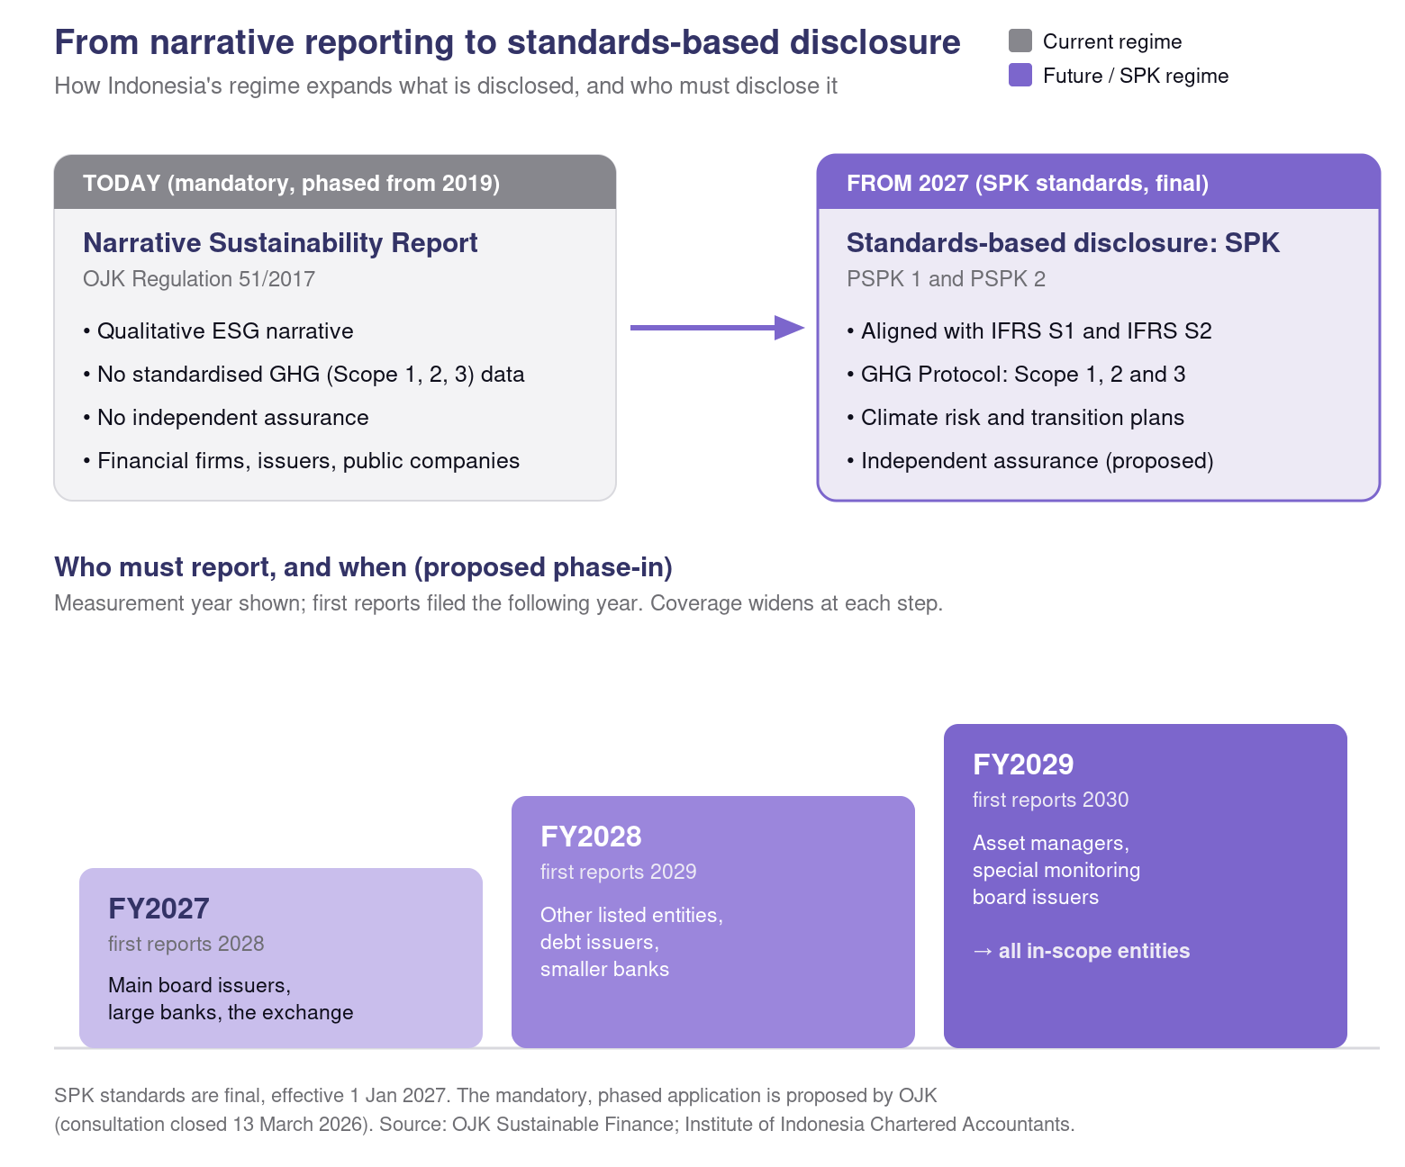Click 'GHG Protocol: Scope 1, 2 and 3'
Viewport: 1405px width, 1167px height.
pos(1016,375)
